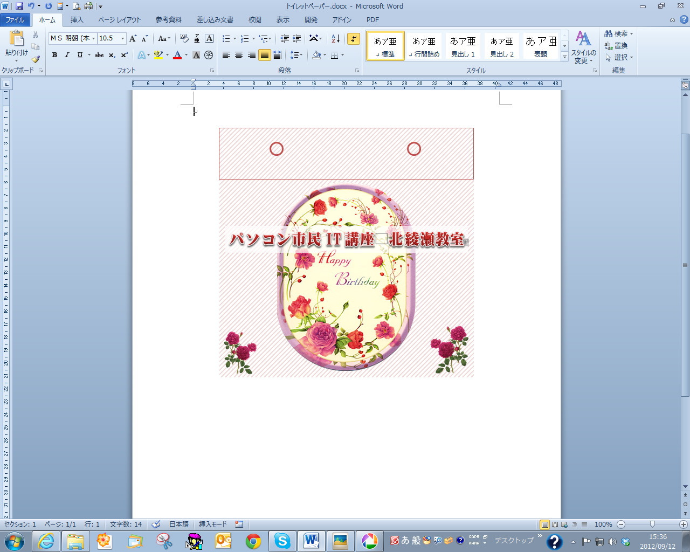Viewport: 690px width, 552px height.
Task: Click 検索 find button
Action: [x=619, y=33]
